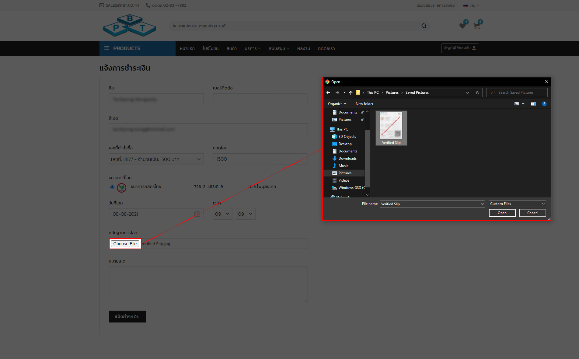This screenshot has height=359, width=579.
Task: Open the Custom Files type dropdown
Action: coord(517,204)
